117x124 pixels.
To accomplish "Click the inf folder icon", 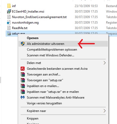I will coord(9,6).
